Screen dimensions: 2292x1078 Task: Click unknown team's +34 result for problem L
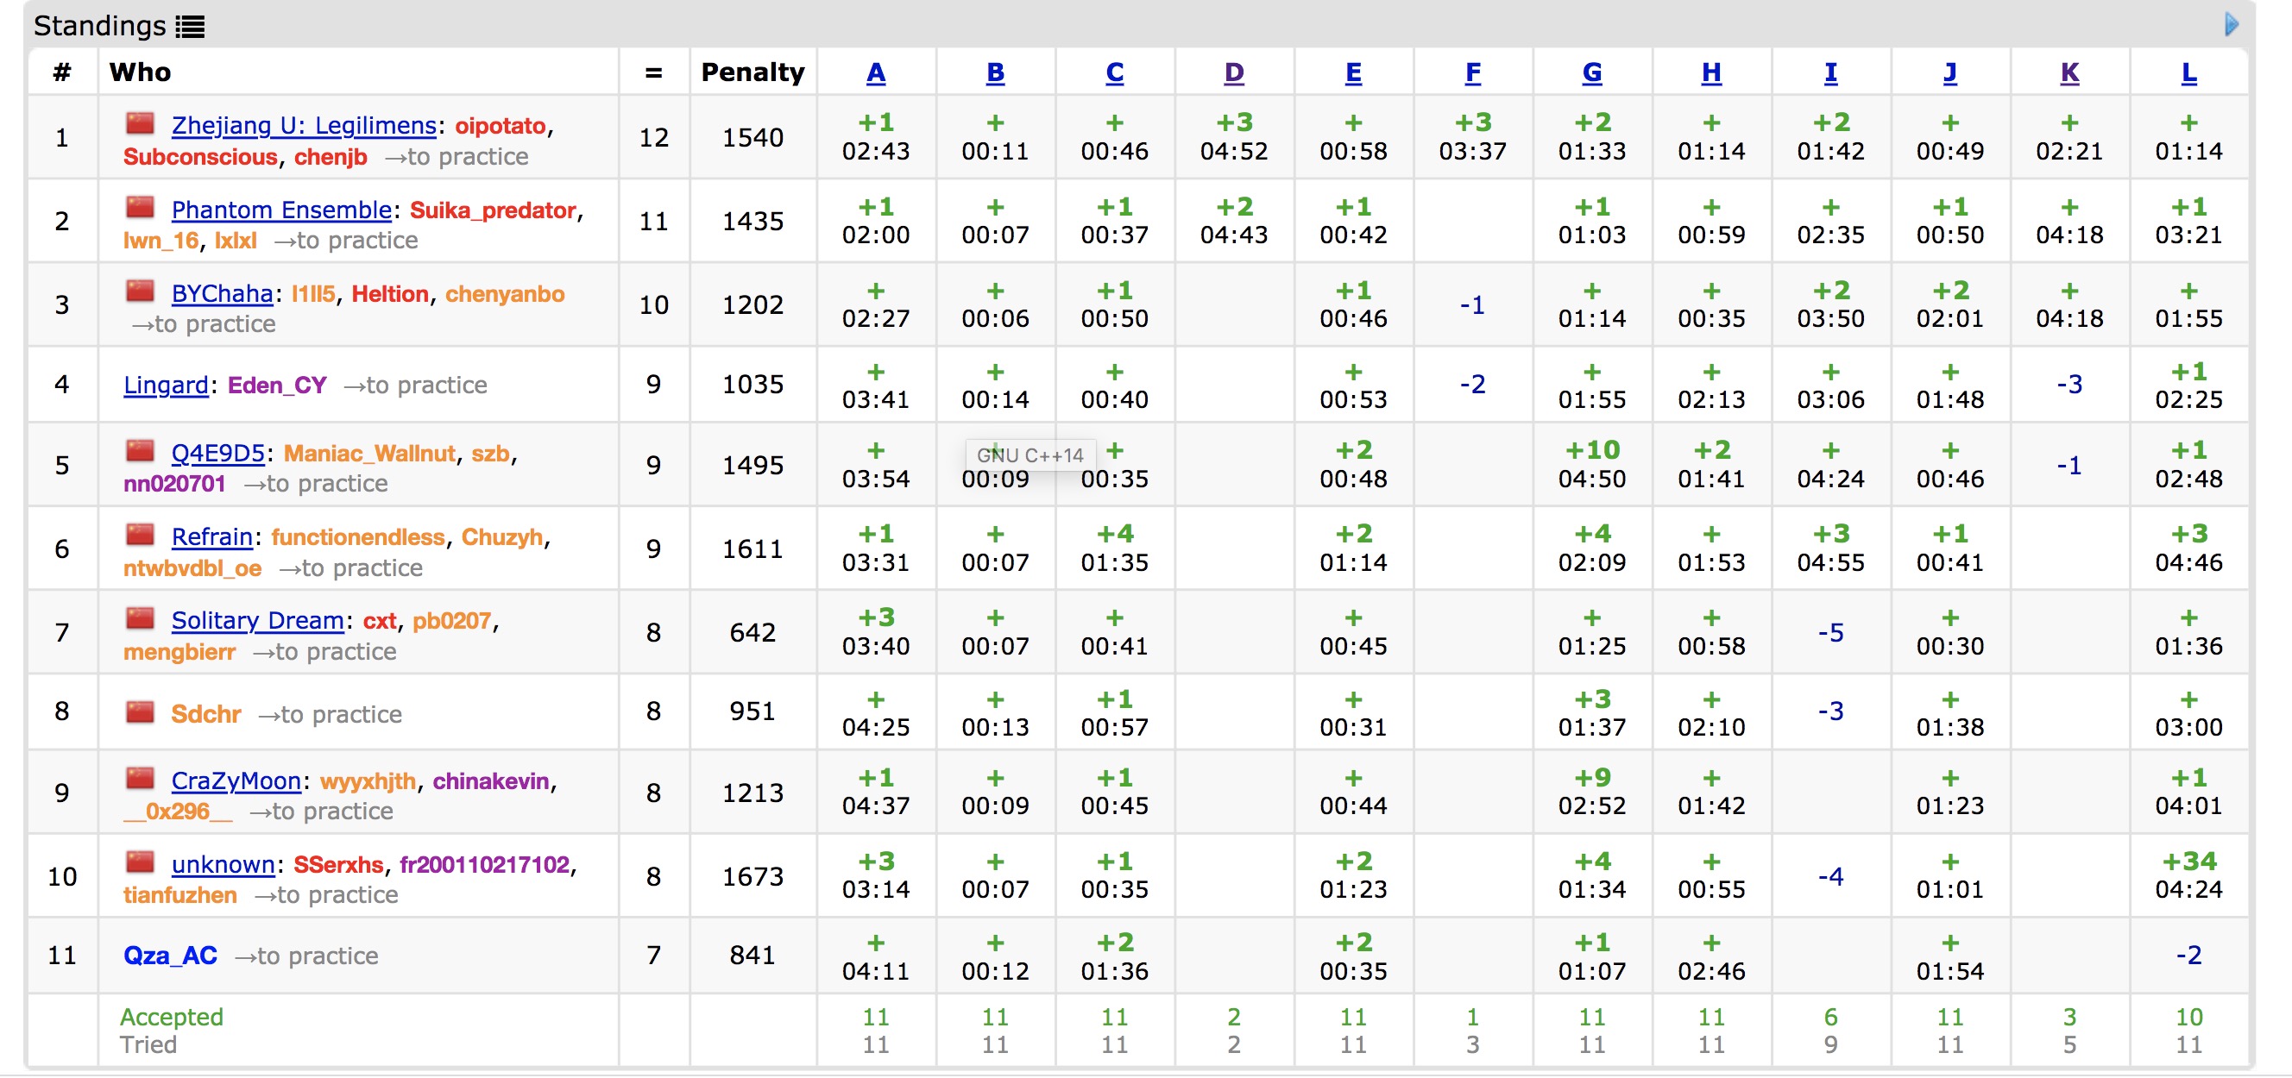2188,862
